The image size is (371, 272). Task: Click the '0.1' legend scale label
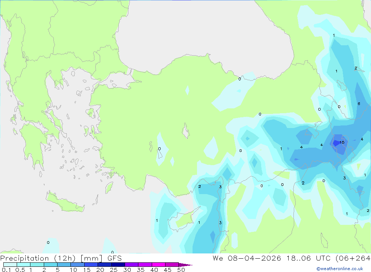tap(6, 270)
